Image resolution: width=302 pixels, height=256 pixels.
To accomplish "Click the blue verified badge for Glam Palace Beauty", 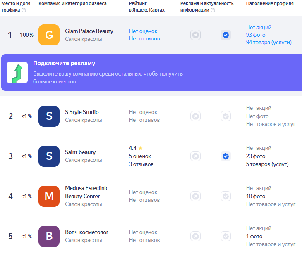I will pyautogui.click(x=226, y=35).
